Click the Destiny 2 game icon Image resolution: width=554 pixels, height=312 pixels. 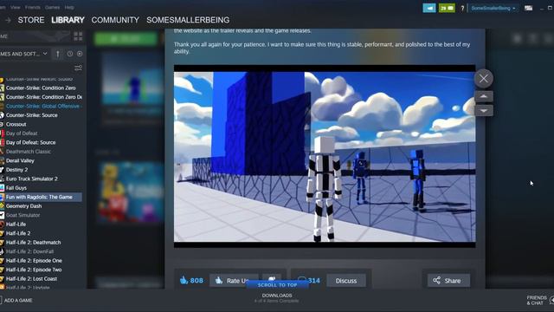tap(2, 170)
